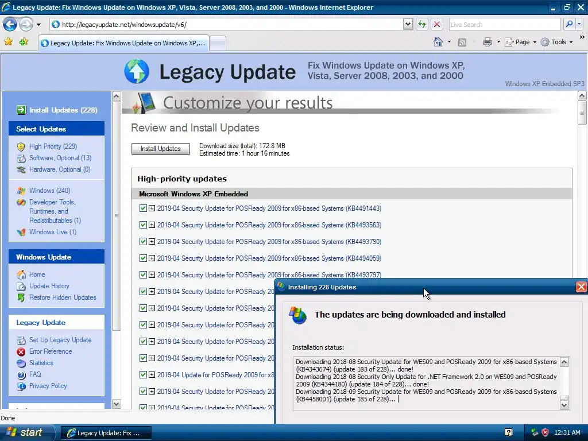Expand details for KB4493563 update

(152, 225)
